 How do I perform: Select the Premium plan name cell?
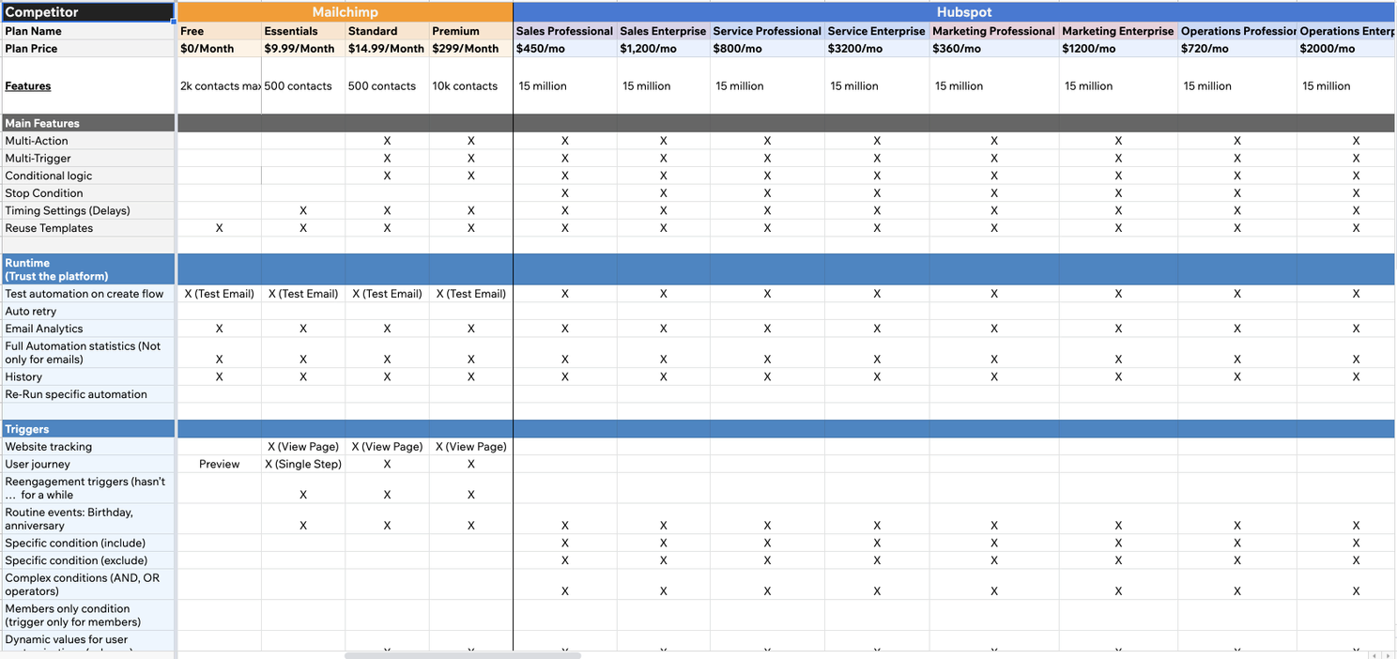[471, 31]
